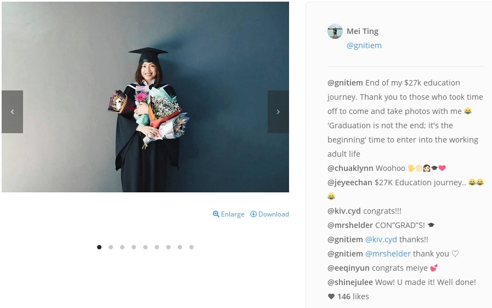
Task: Click the graduation photo
Action: click(x=145, y=97)
